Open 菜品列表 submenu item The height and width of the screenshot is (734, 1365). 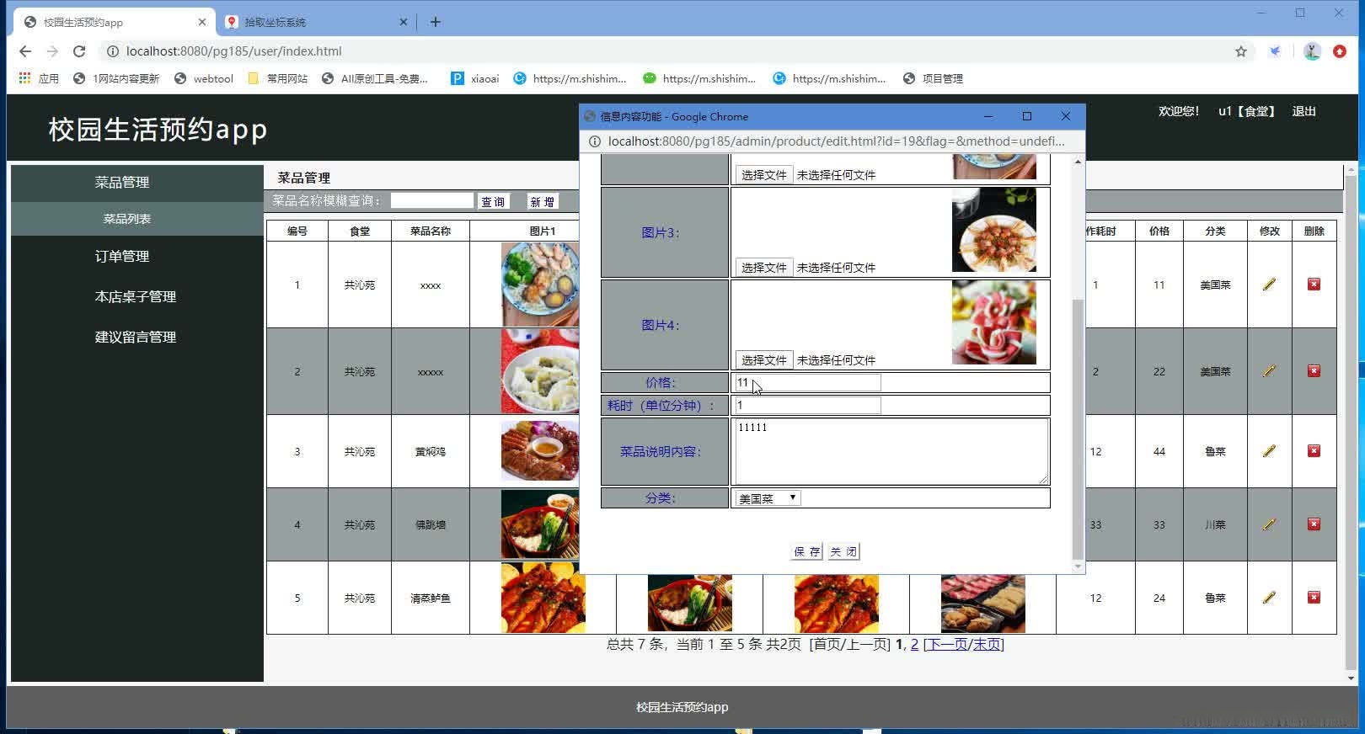pyautogui.click(x=127, y=219)
